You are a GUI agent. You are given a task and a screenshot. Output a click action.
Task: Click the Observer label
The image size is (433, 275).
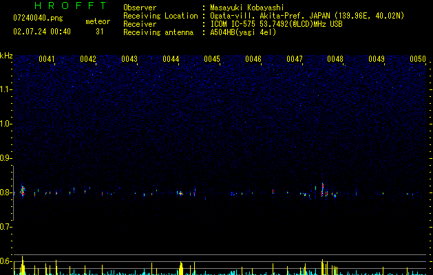(140, 8)
